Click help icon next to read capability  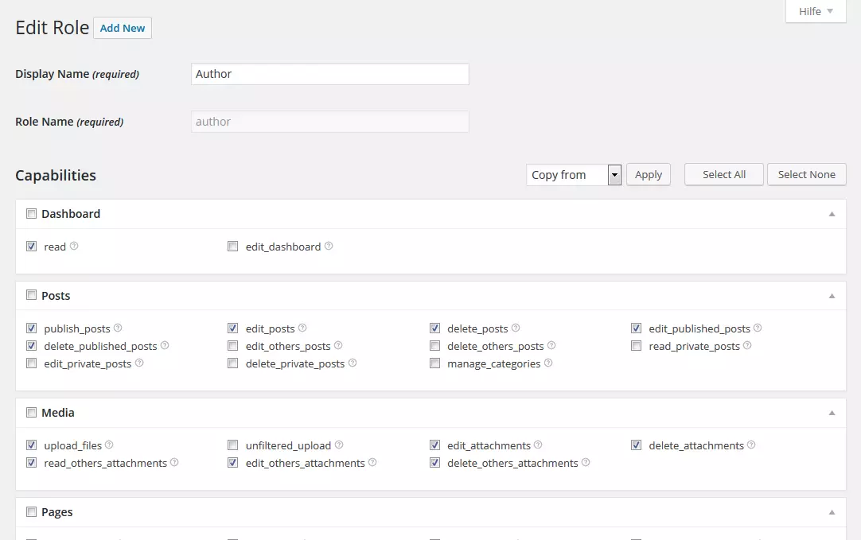[x=74, y=247]
